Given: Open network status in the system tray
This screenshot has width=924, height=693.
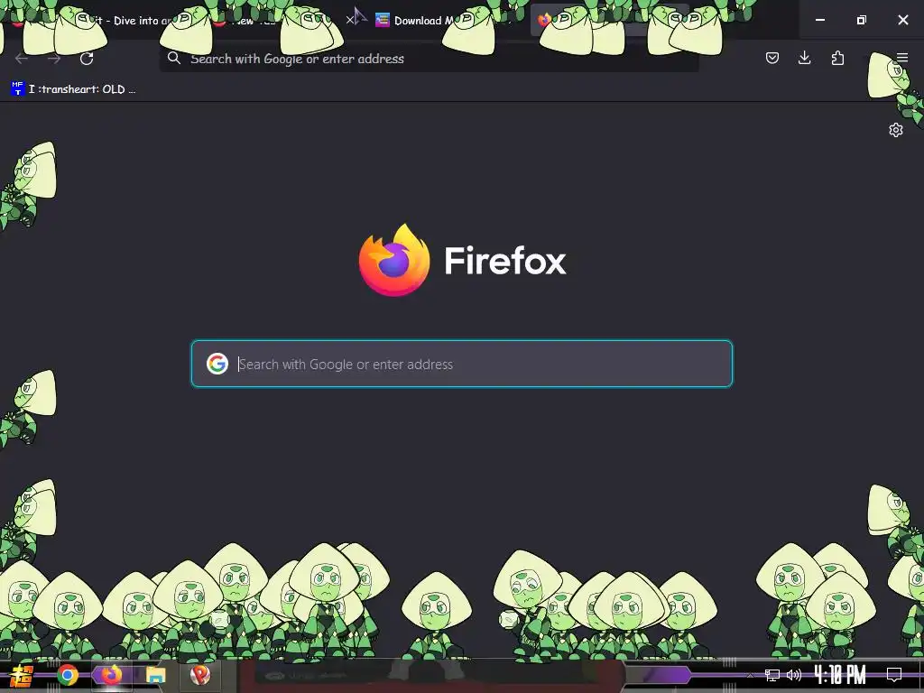Looking at the screenshot, I should coord(772,675).
